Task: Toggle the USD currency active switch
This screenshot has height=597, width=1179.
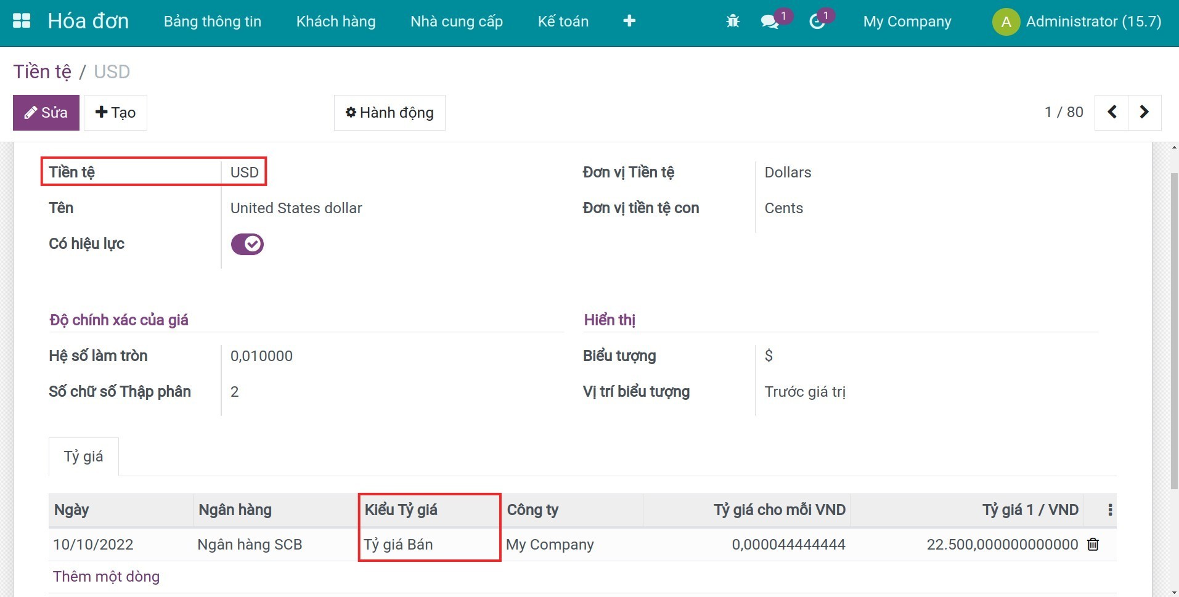Action: (246, 243)
